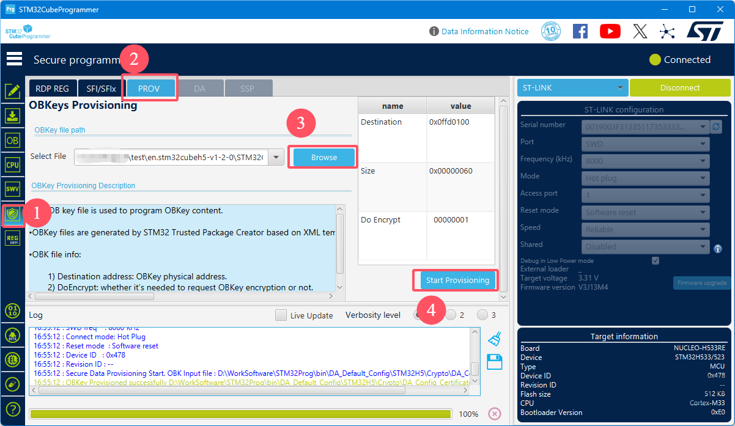The width and height of the screenshot is (735, 426).
Task: Open the CPU sidebar icon
Action: click(13, 164)
